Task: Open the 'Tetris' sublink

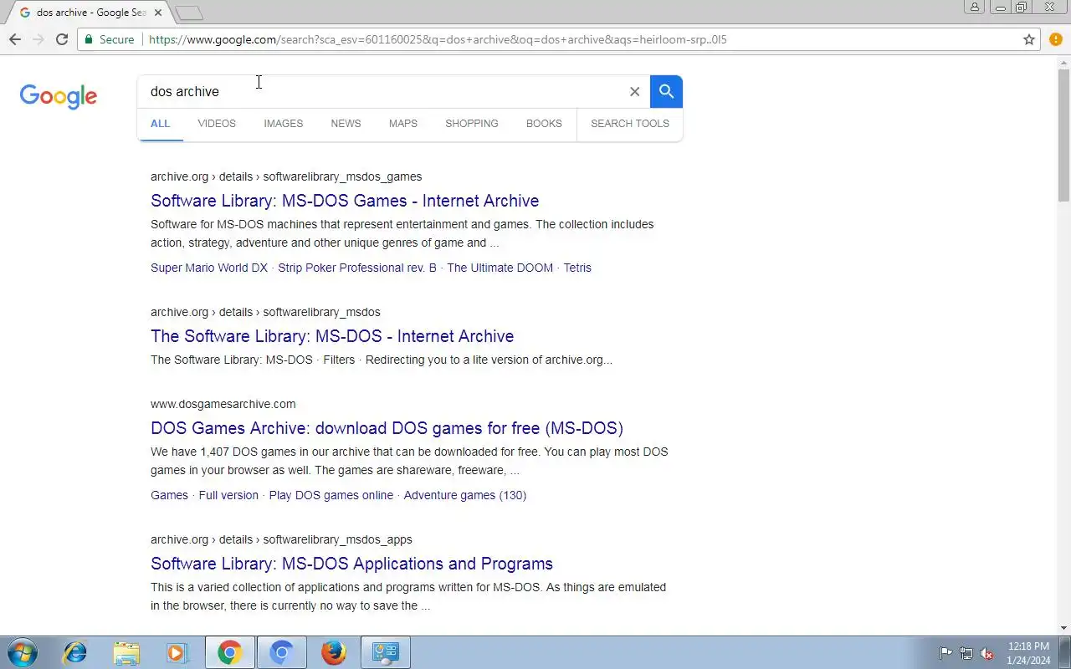Action: pos(577,268)
